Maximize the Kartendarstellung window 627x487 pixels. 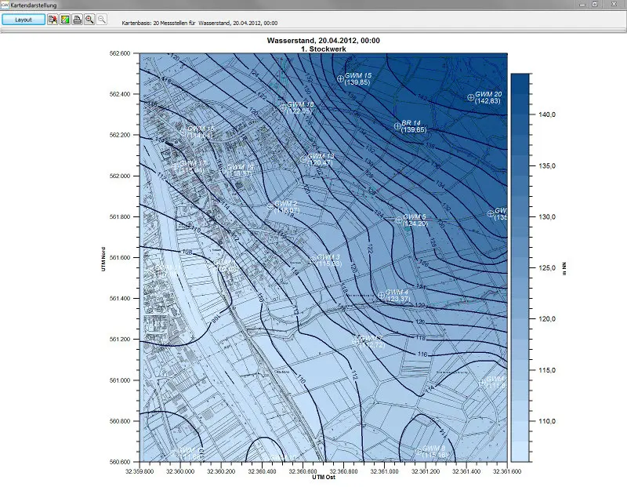pyautogui.click(x=595, y=5)
